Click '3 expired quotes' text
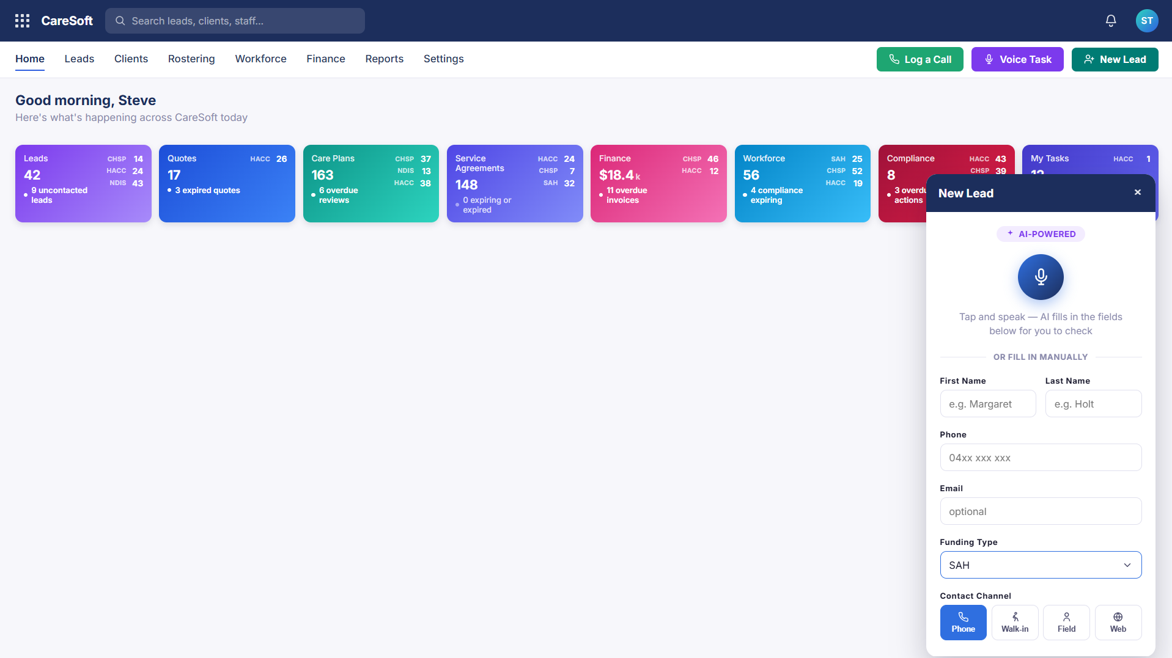This screenshot has width=1172, height=658. (207, 190)
